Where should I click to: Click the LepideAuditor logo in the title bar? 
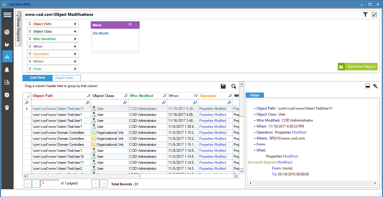click(4, 4)
